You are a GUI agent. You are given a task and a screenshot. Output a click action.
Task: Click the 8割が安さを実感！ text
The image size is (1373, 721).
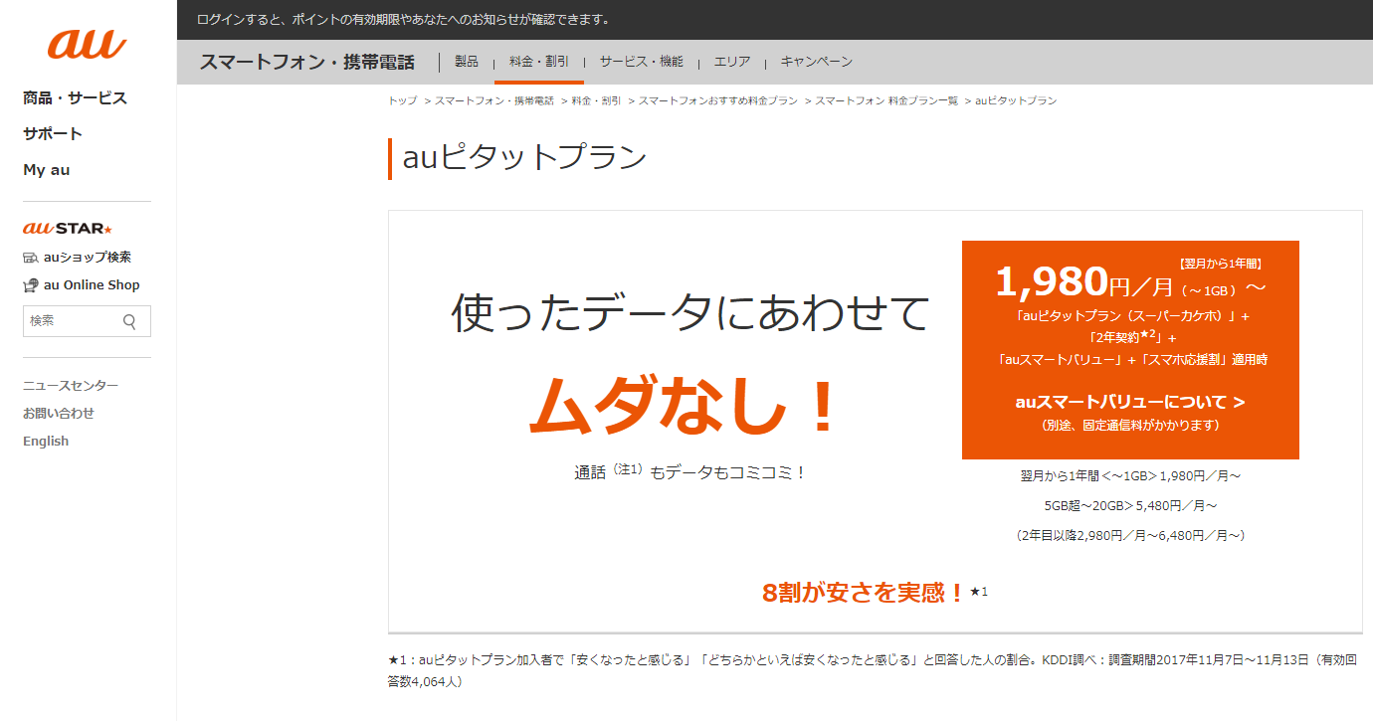(x=864, y=593)
